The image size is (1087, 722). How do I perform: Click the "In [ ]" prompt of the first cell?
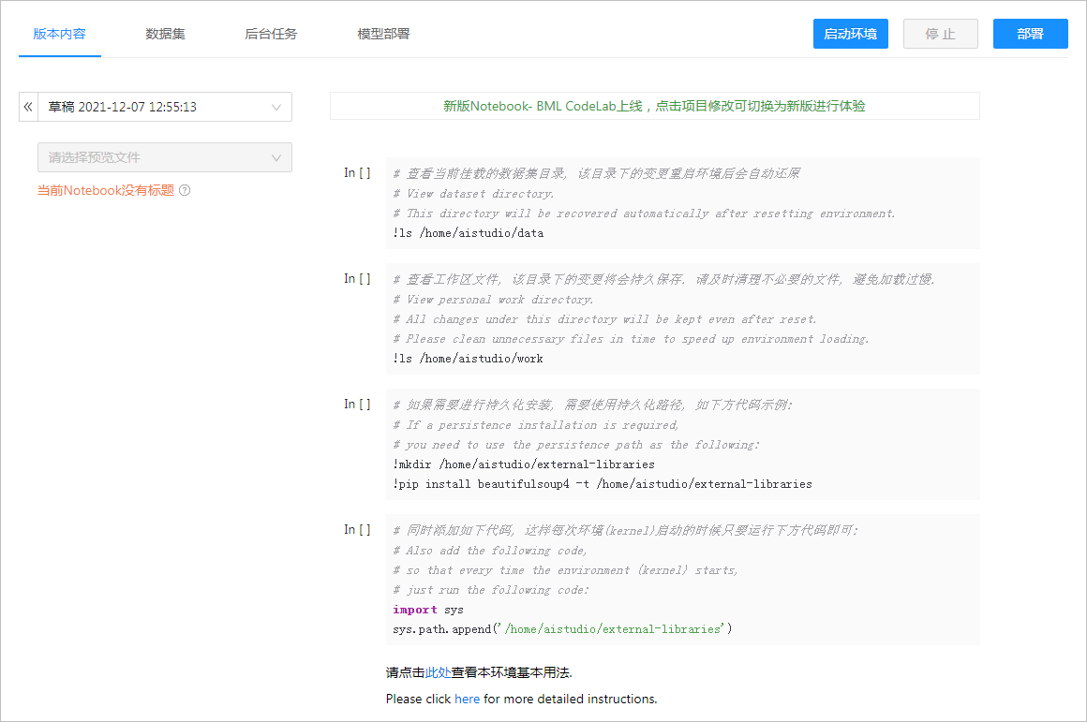(x=357, y=172)
